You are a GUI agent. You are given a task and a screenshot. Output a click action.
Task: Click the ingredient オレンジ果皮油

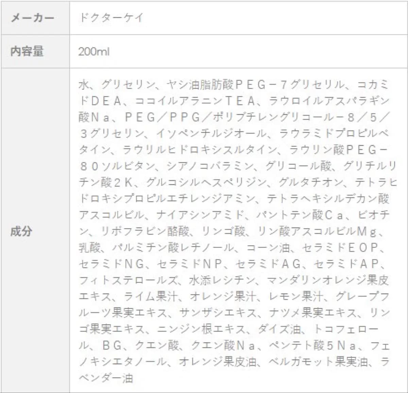coord(217,362)
